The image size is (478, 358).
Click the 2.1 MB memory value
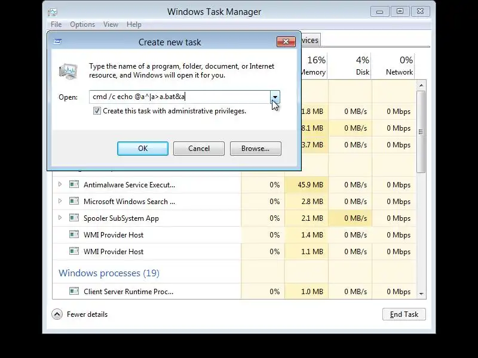(312, 218)
